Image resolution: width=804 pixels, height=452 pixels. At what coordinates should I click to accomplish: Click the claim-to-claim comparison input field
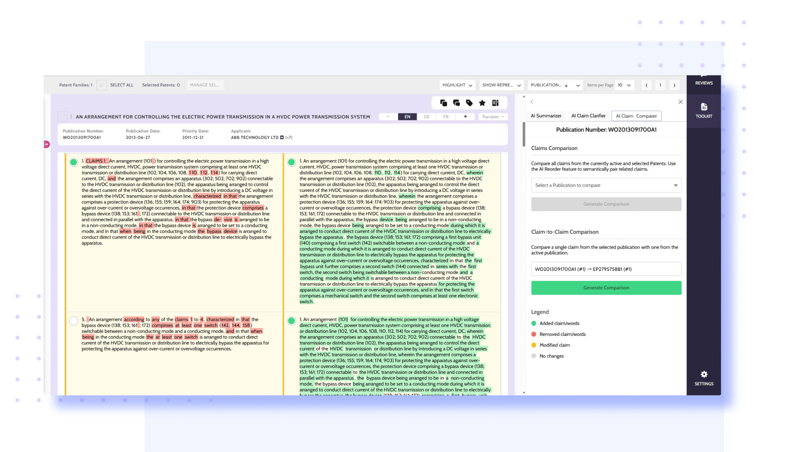click(606, 269)
